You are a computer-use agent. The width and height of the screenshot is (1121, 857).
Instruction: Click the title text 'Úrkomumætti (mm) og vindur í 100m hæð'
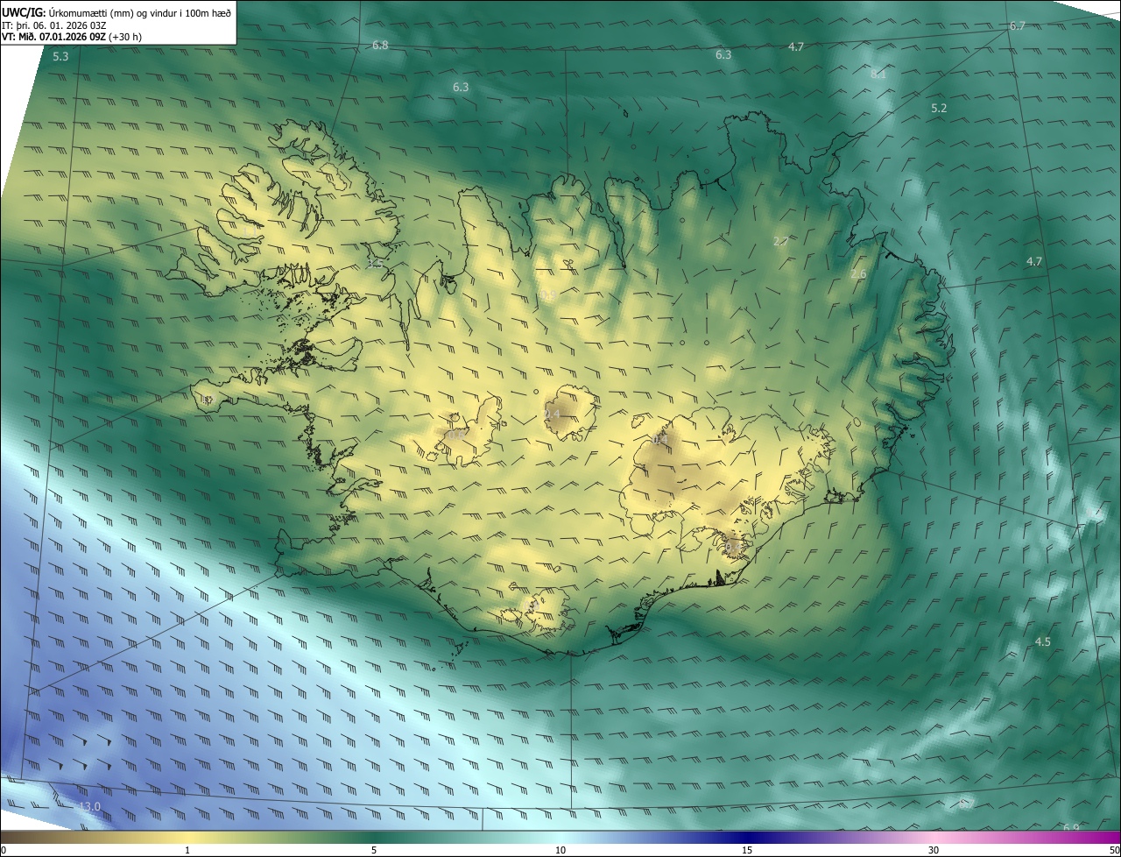(138, 12)
